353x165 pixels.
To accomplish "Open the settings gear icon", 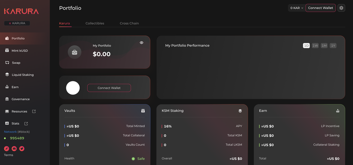I will click(341, 8).
